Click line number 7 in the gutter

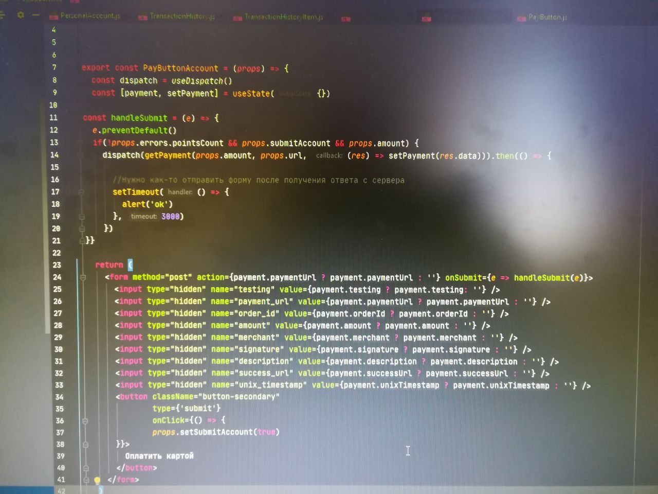click(x=54, y=67)
